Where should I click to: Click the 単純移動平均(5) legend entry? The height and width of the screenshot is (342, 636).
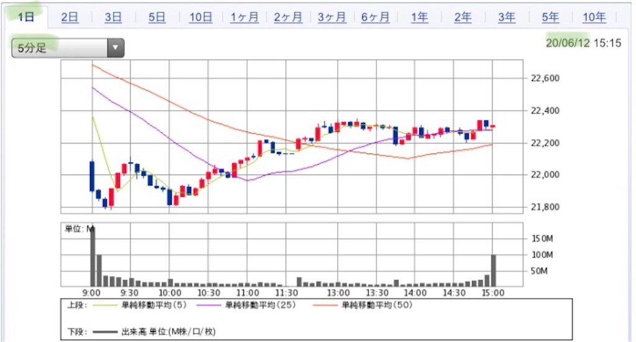(x=154, y=305)
